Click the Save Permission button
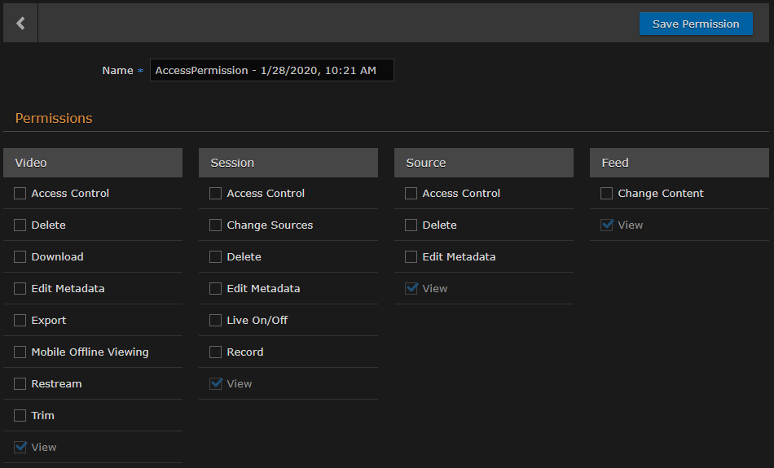774x468 pixels. (696, 24)
